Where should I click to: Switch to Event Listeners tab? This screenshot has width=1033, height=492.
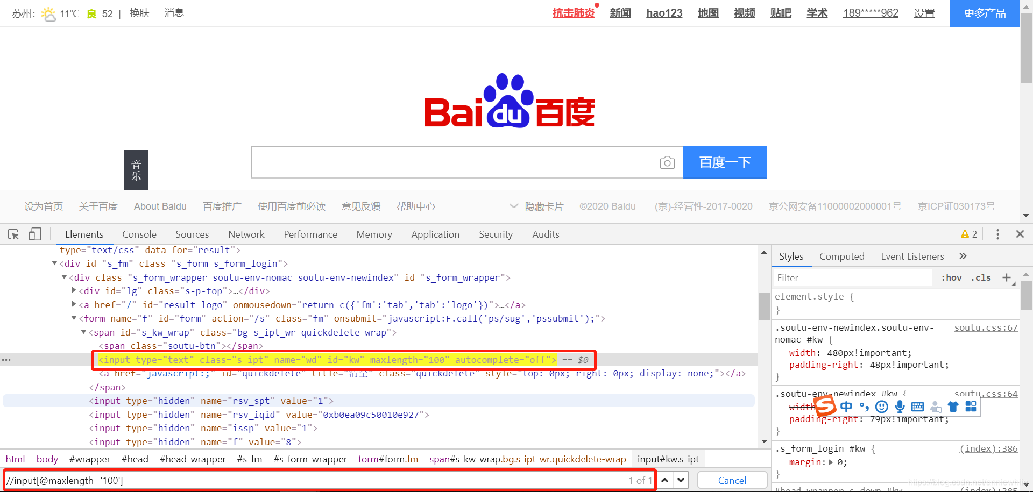point(912,256)
